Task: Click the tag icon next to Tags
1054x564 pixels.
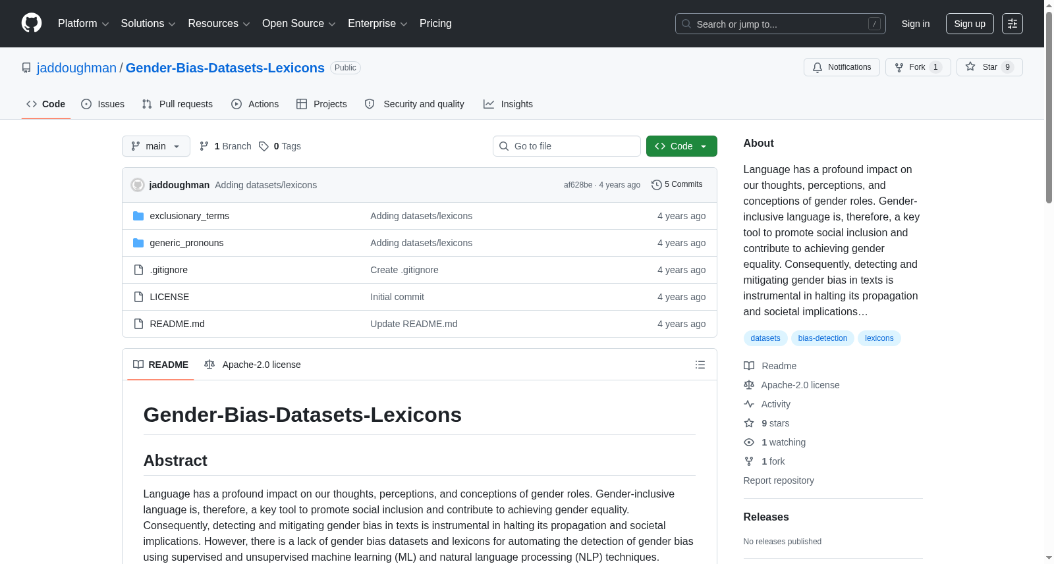Action: click(x=263, y=146)
